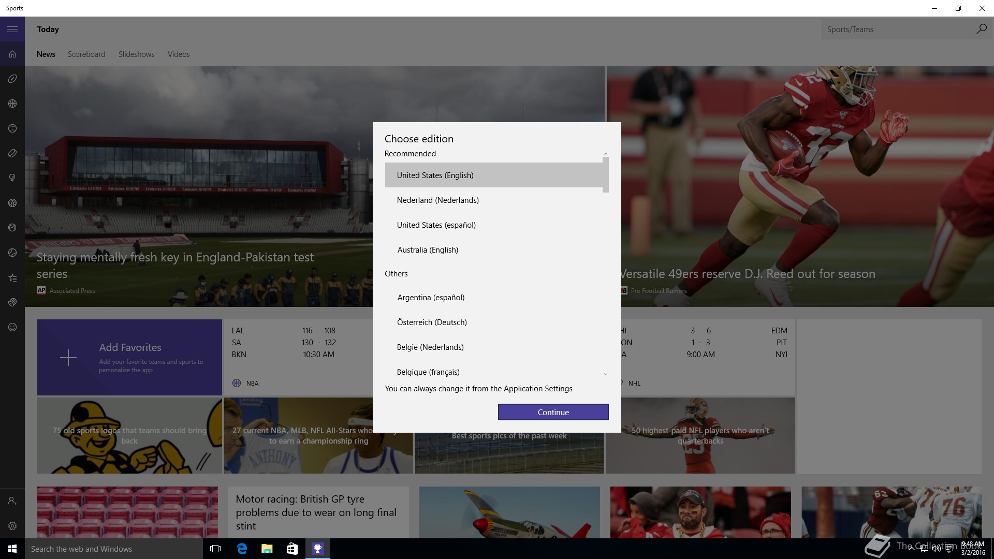Open the settings gear in sidebar

click(x=12, y=526)
